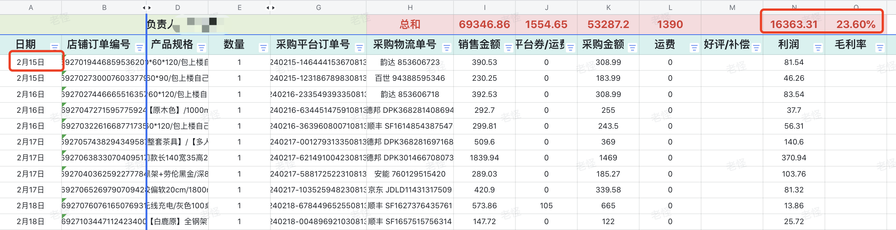Open the 毛利率 filter dropdown

point(880,48)
